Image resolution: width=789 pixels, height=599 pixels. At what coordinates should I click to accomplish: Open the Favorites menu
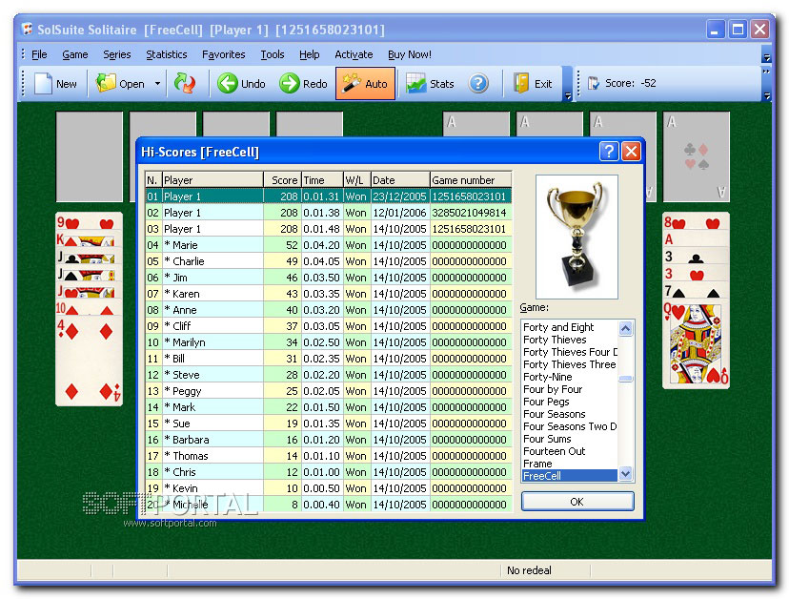[x=223, y=54]
